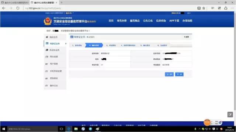Click the police emblem logo in header
The image size is (236, 132).
point(48,21)
